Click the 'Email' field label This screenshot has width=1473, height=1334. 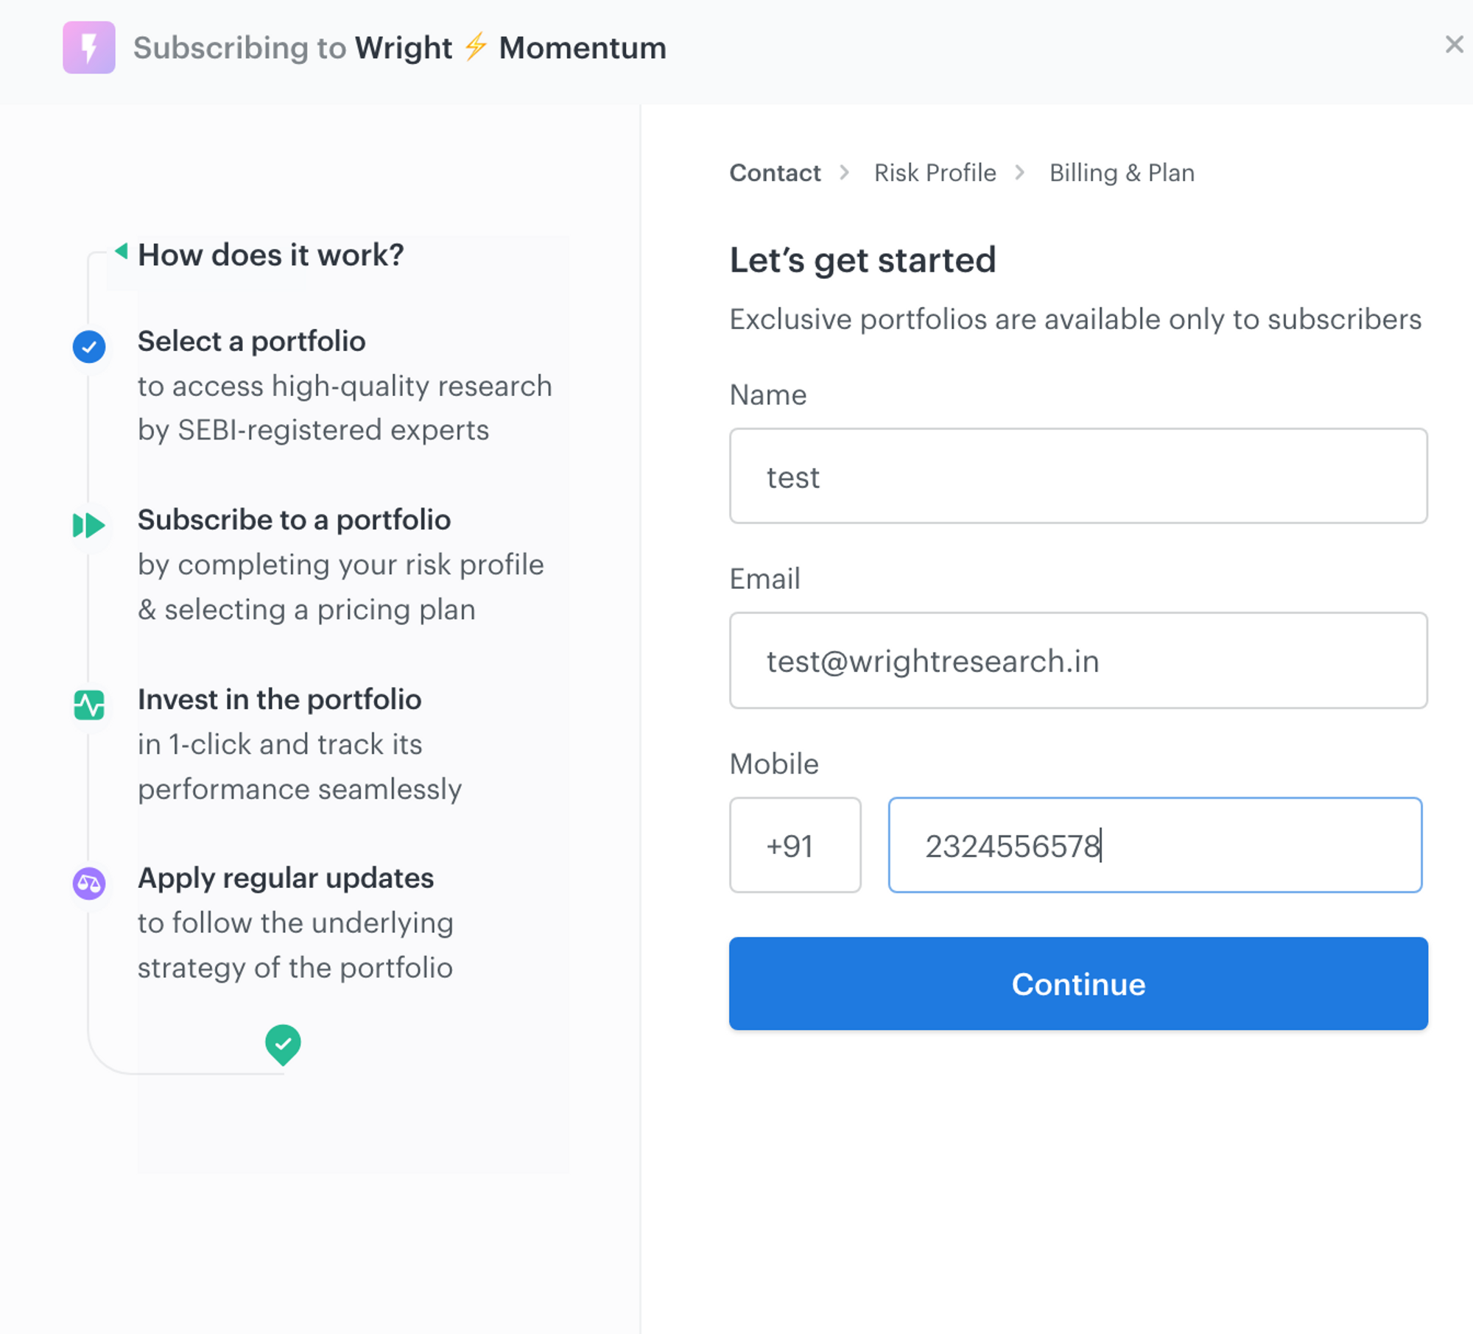click(764, 579)
